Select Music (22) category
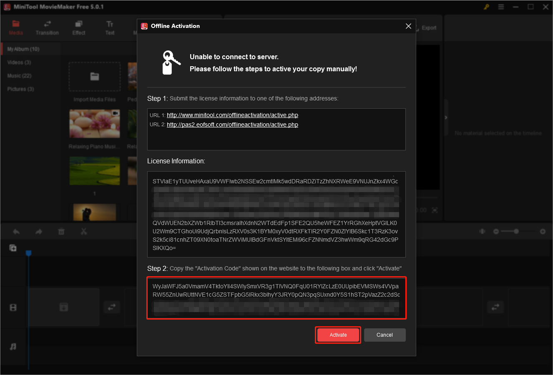Viewport: 553px width, 375px height. click(x=19, y=76)
